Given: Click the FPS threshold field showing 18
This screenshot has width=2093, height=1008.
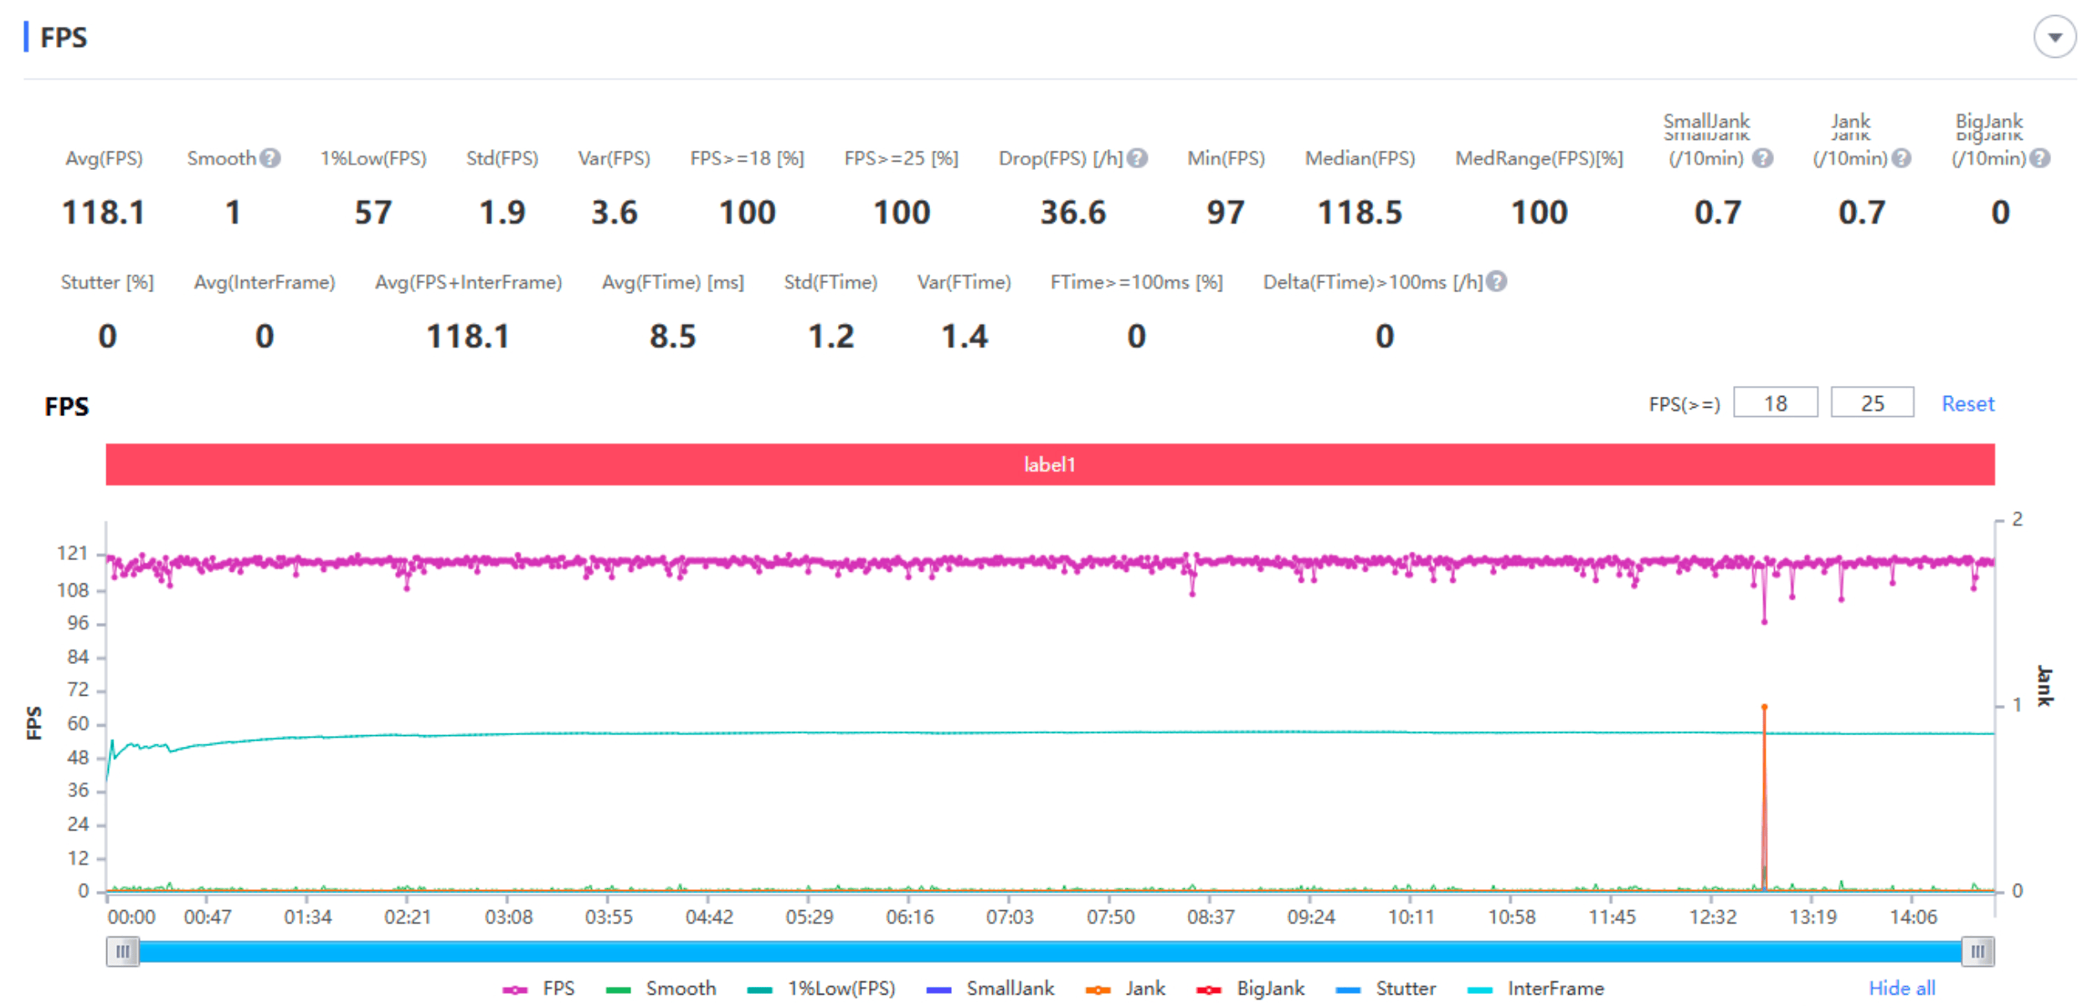Looking at the screenshot, I should point(1775,404).
